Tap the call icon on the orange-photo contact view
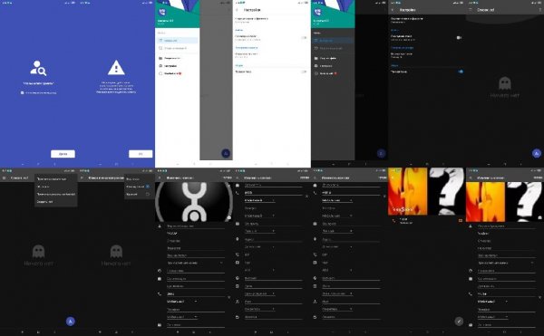Viewport: 544px width, 336px height. 393,221
